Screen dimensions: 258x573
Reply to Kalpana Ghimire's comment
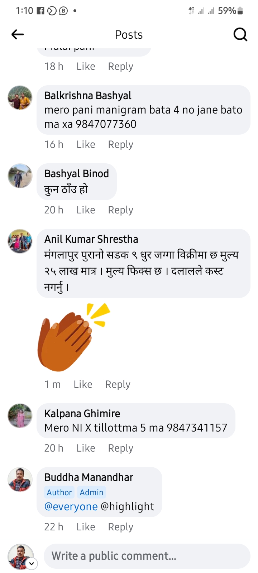120,448
